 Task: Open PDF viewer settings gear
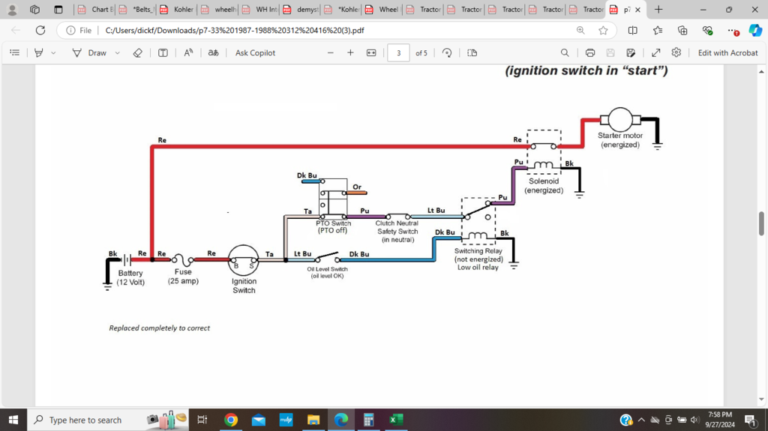click(x=676, y=53)
